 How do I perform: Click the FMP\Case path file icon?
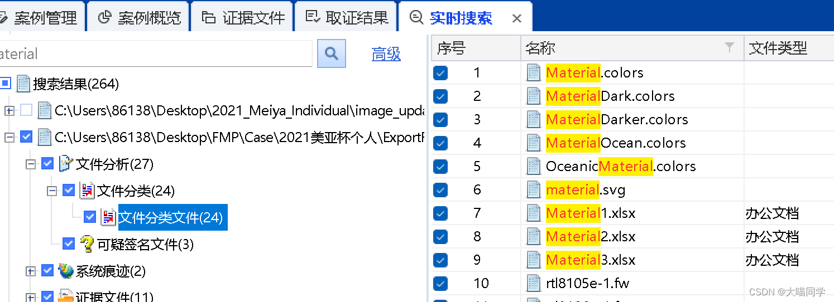(45, 137)
